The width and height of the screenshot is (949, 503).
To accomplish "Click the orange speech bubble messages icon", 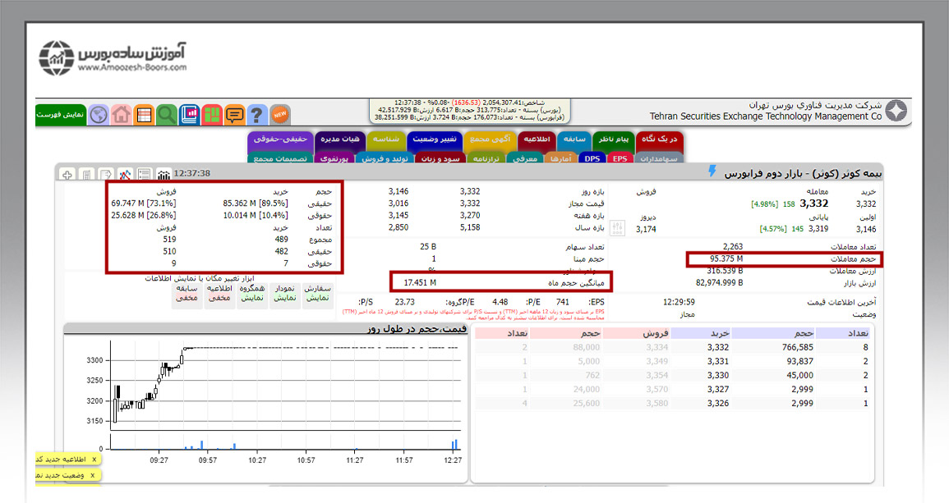I will coord(235,115).
